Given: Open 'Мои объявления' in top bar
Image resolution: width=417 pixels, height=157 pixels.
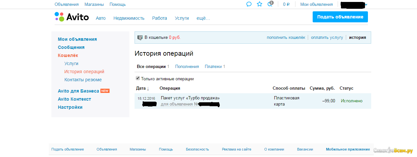Looking at the screenshot, I should click(317, 4).
